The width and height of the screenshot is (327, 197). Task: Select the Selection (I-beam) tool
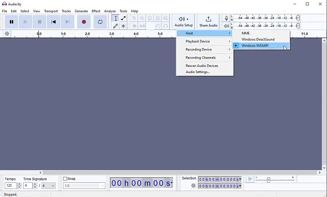click(116, 18)
